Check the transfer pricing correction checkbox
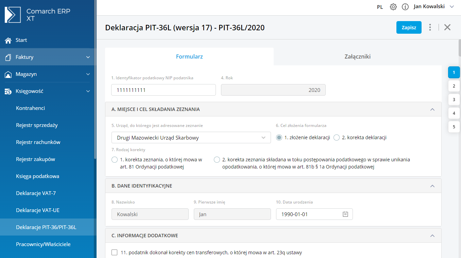The height and width of the screenshot is (258, 461). click(x=115, y=253)
